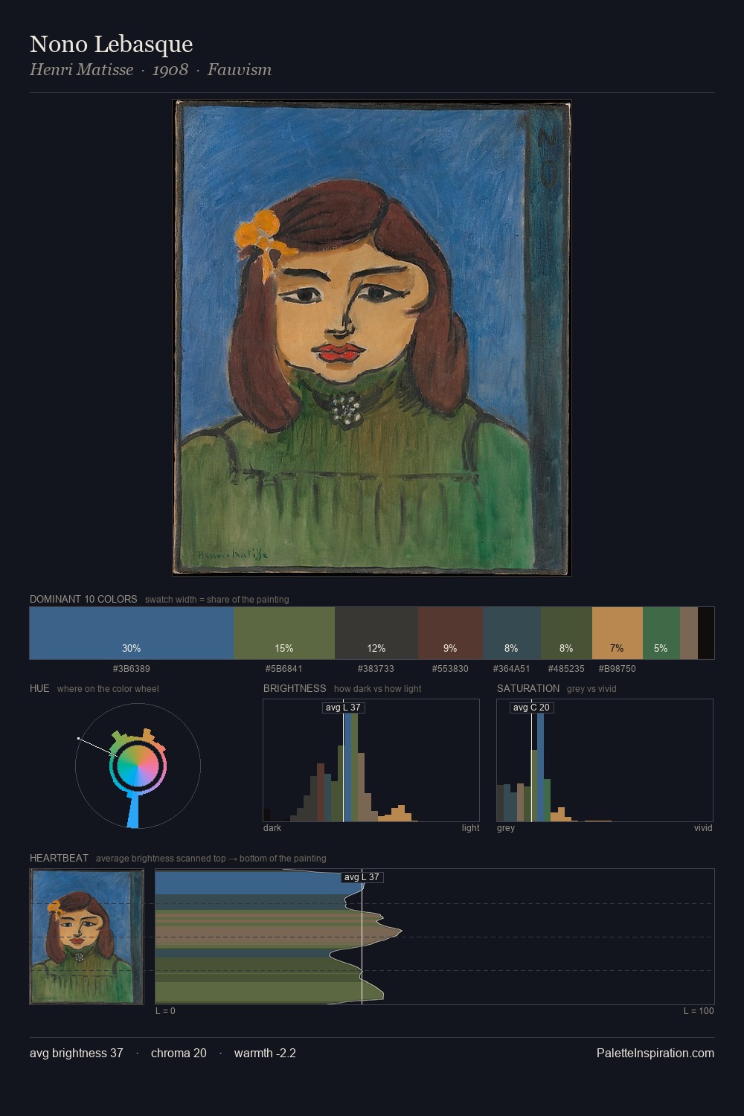Screen dimensions: 744x1116
Task: Select the green 5% color swatch
Action: (661, 633)
